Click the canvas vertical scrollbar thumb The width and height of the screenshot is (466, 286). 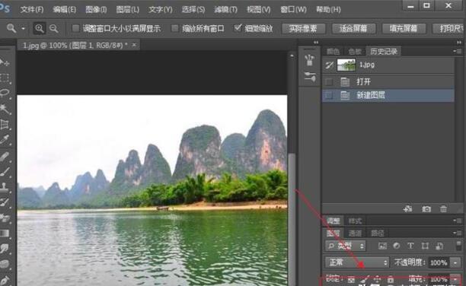pos(292,220)
